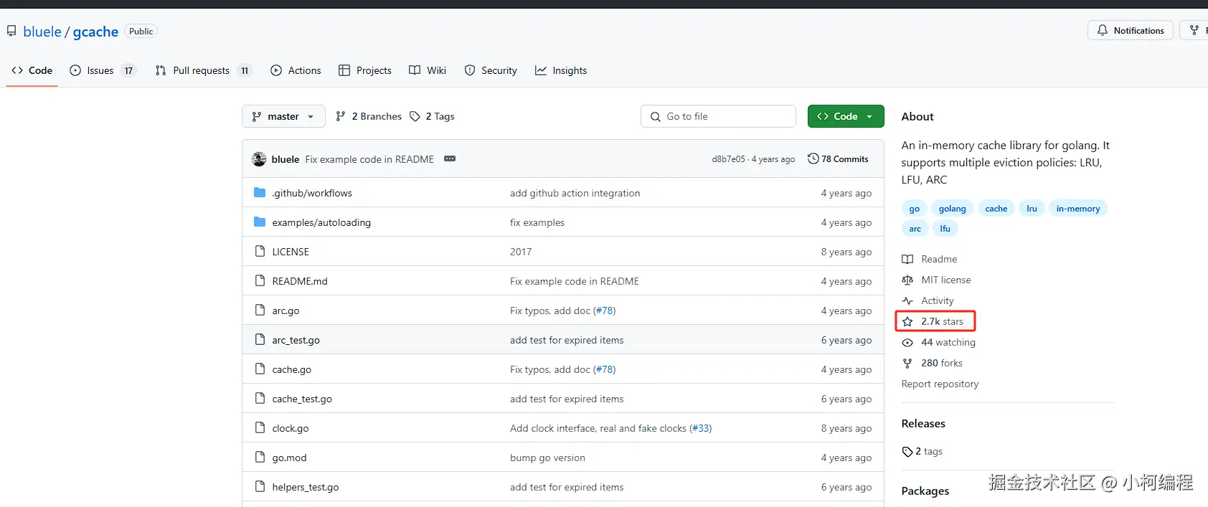This screenshot has width=1208, height=507.
Task: Click the star icon beside 2.7k stars
Action: pos(907,322)
